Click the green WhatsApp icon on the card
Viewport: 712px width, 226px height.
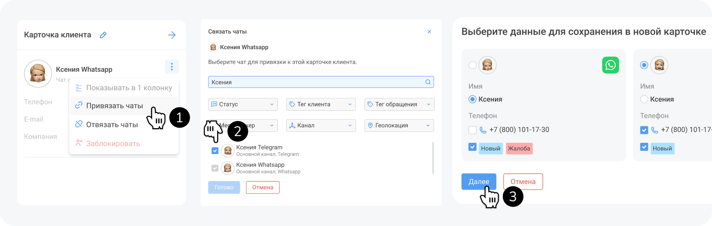pos(611,65)
